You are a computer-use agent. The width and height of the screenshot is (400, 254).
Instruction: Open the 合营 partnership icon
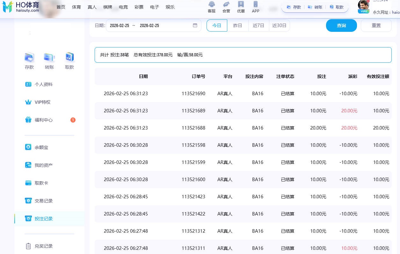(226, 5)
